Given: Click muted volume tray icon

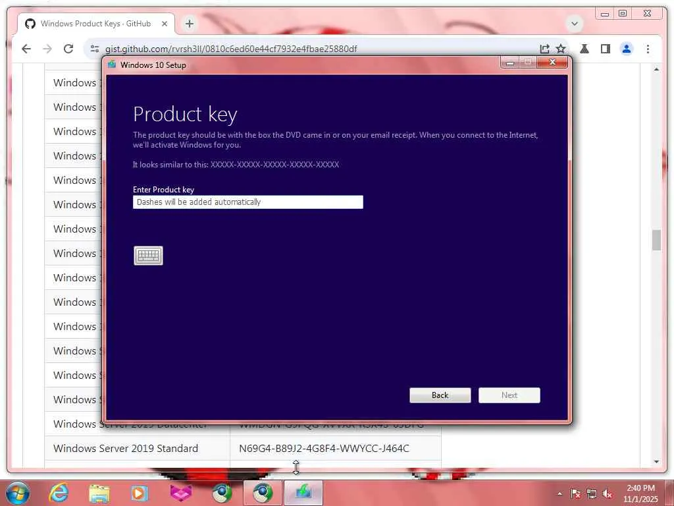Looking at the screenshot, I should coord(607,494).
